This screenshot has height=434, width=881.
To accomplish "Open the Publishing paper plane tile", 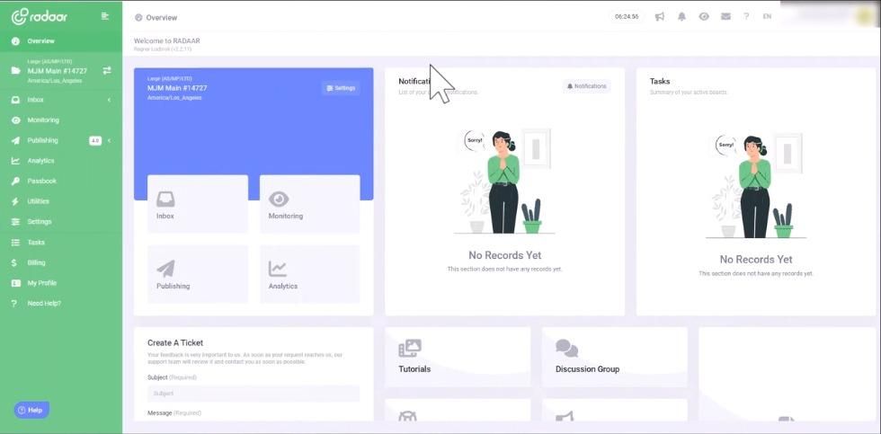I will [x=198, y=274].
